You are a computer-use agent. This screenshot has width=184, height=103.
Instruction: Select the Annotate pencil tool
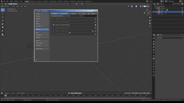(3, 31)
